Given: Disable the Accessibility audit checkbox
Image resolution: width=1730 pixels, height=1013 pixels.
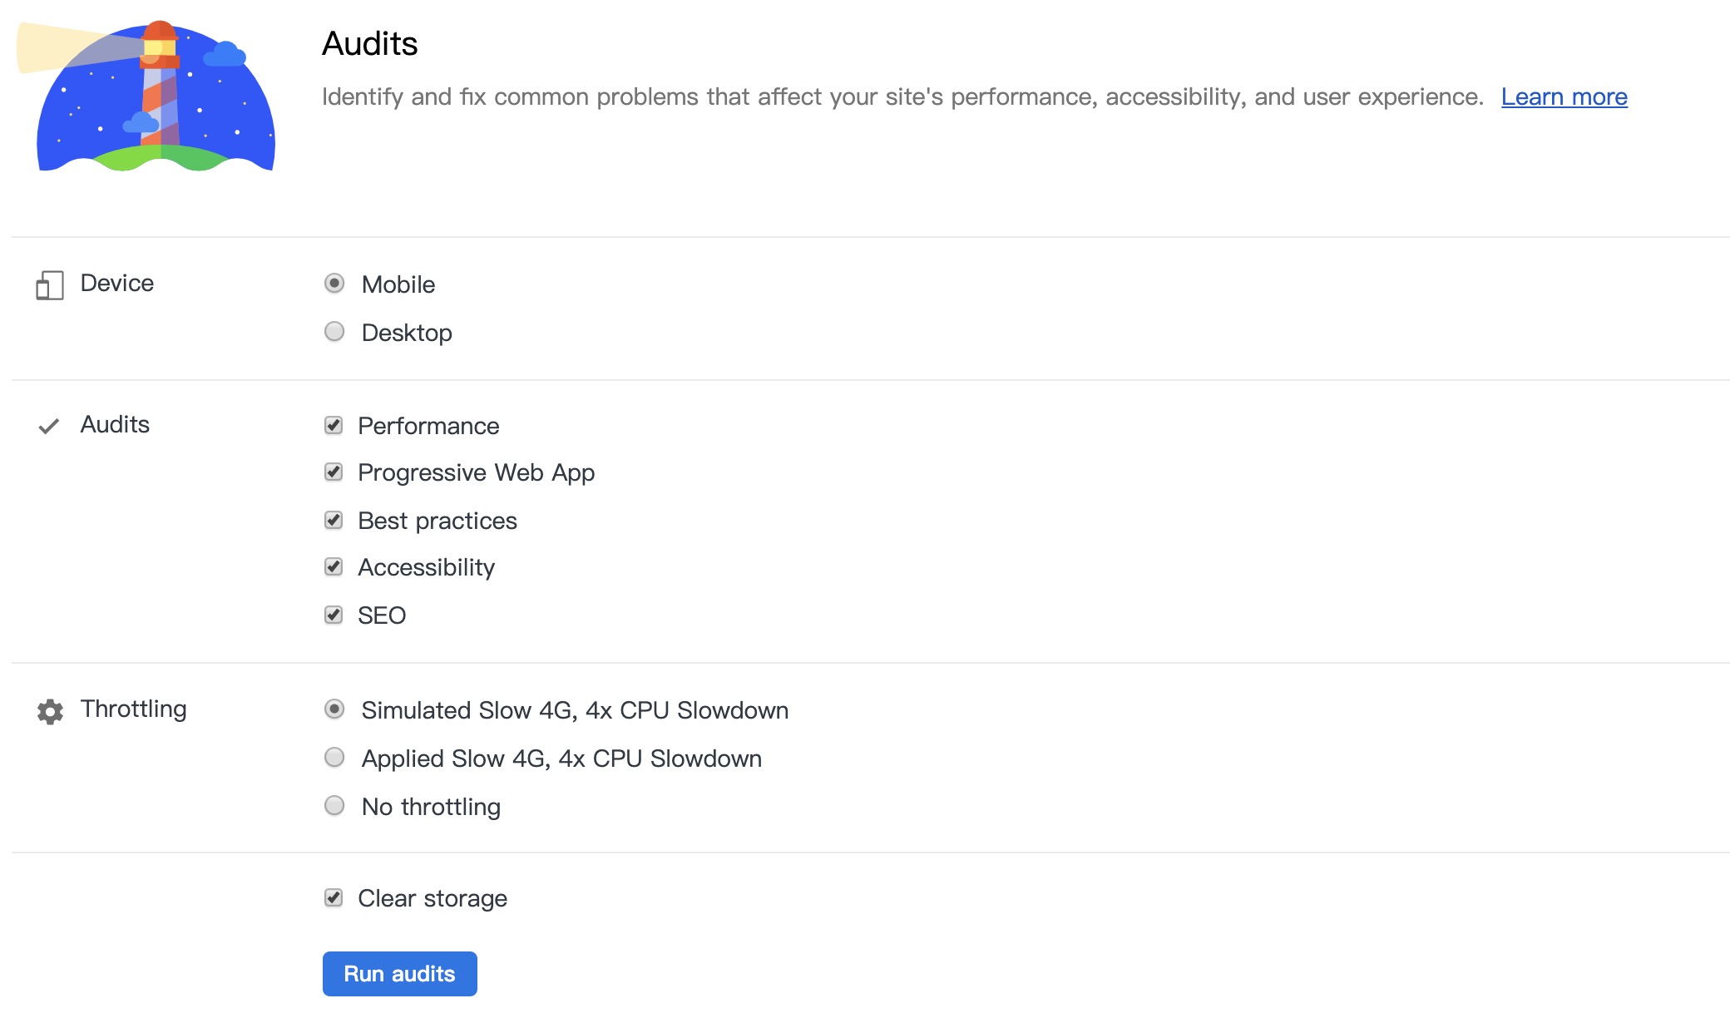Looking at the screenshot, I should click(x=335, y=566).
